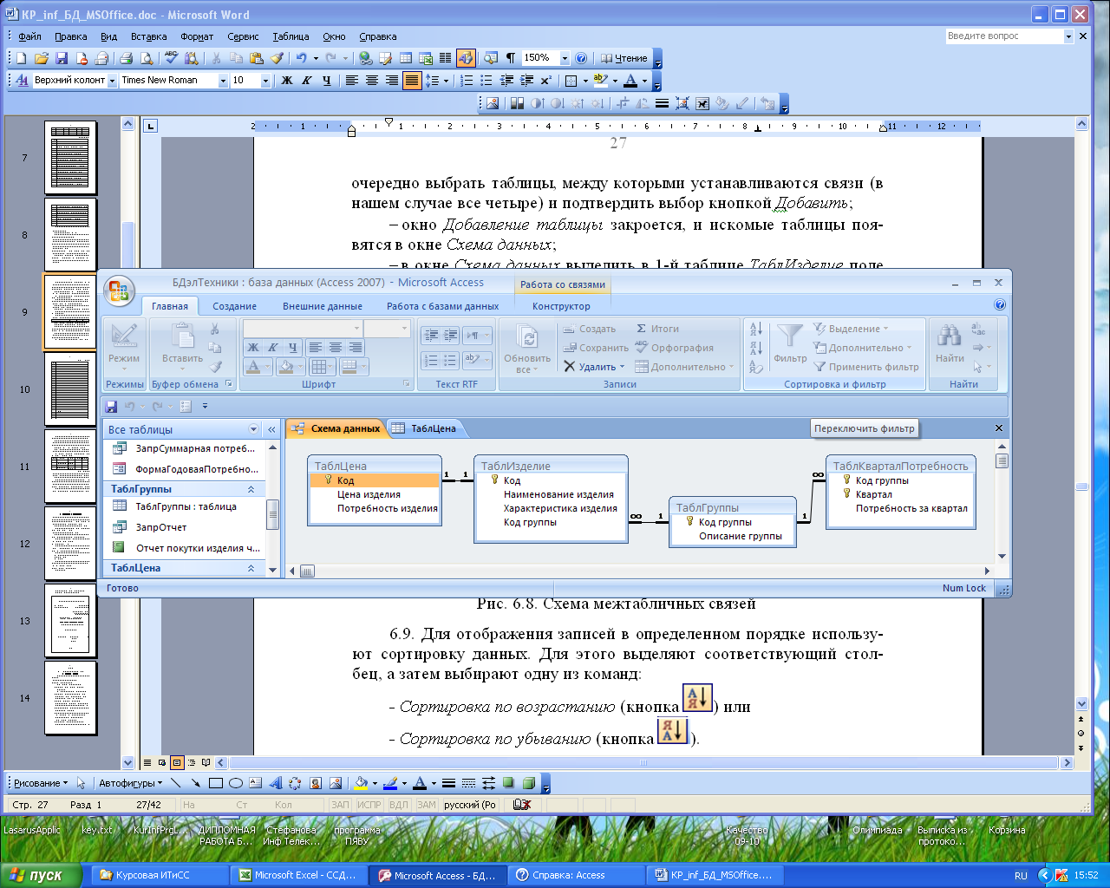Insert Clip Art from the Drawing toolbar

pos(316,783)
